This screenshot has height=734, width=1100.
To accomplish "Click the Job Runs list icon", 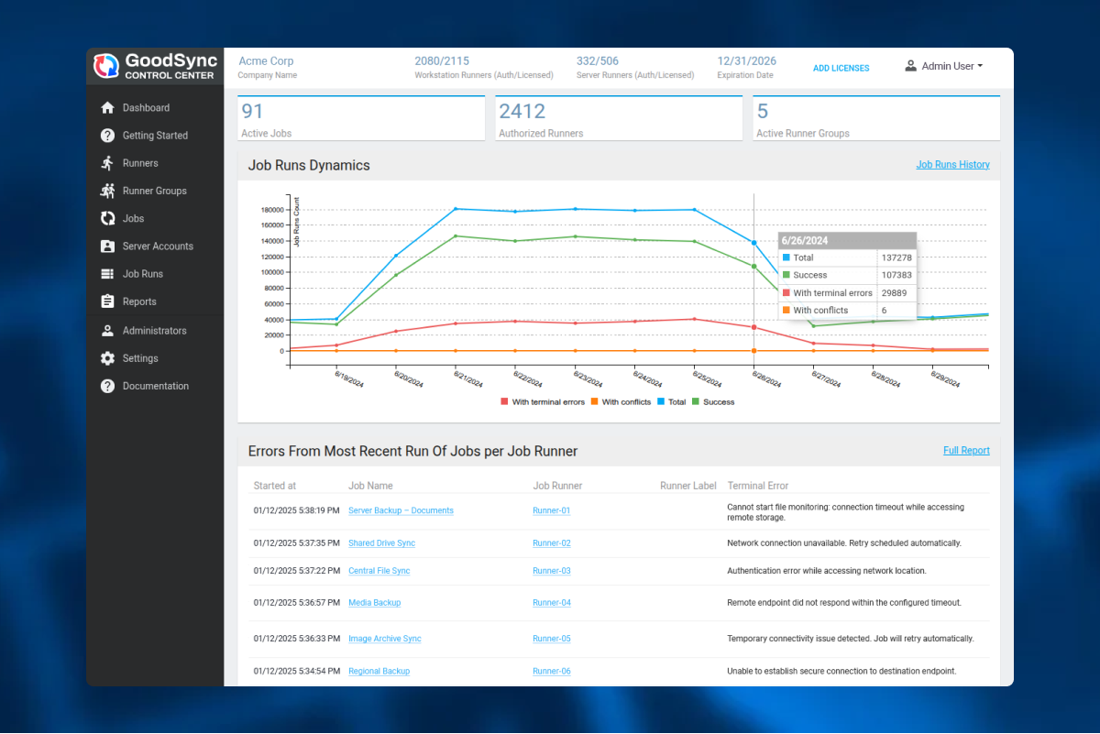I will pyautogui.click(x=107, y=274).
